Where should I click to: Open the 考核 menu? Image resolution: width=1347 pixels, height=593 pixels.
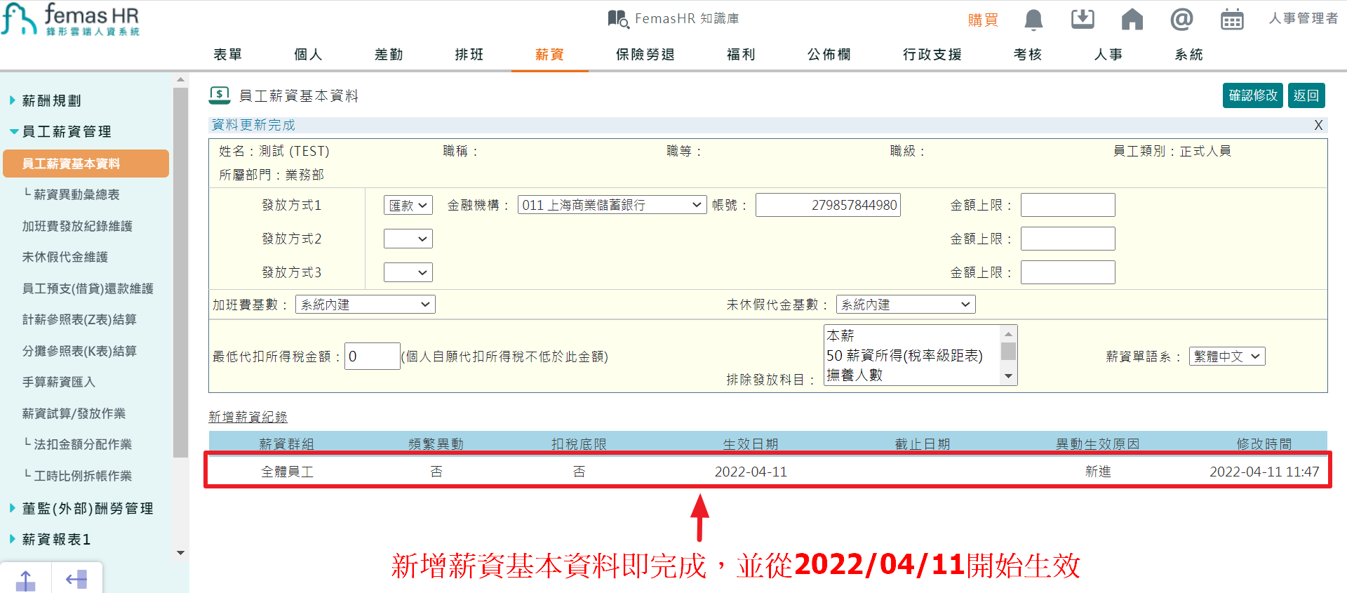coord(1028,54)
